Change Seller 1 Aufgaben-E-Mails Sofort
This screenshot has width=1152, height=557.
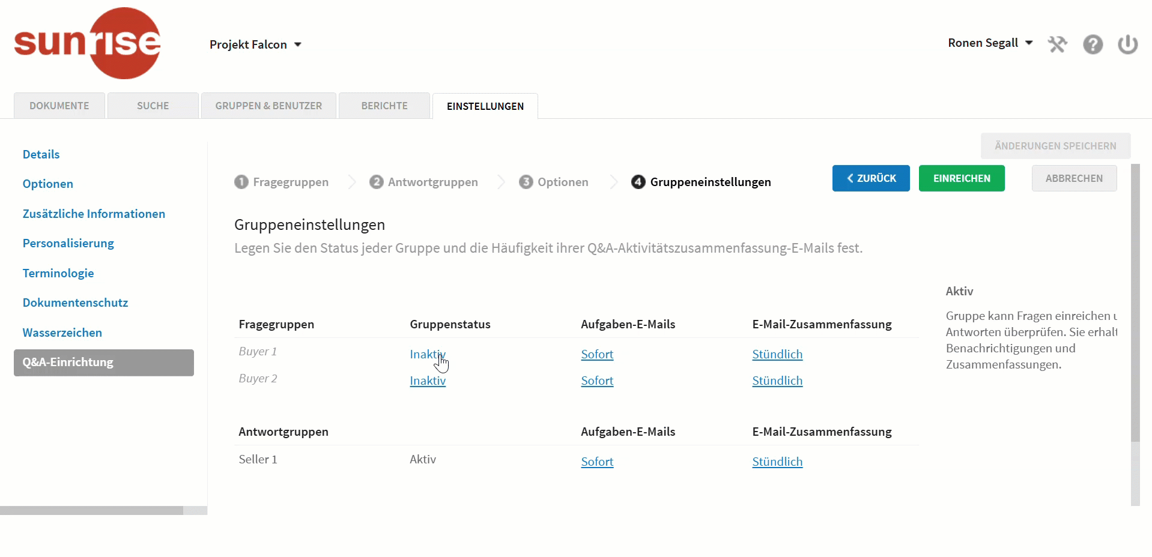pos(597,462)
